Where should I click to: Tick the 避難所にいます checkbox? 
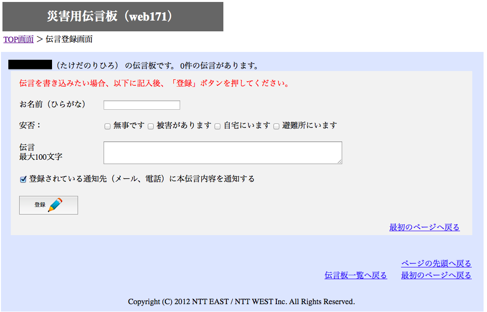276,126
